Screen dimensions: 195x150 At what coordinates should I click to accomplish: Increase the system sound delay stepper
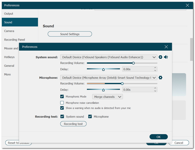pos(155,68)
